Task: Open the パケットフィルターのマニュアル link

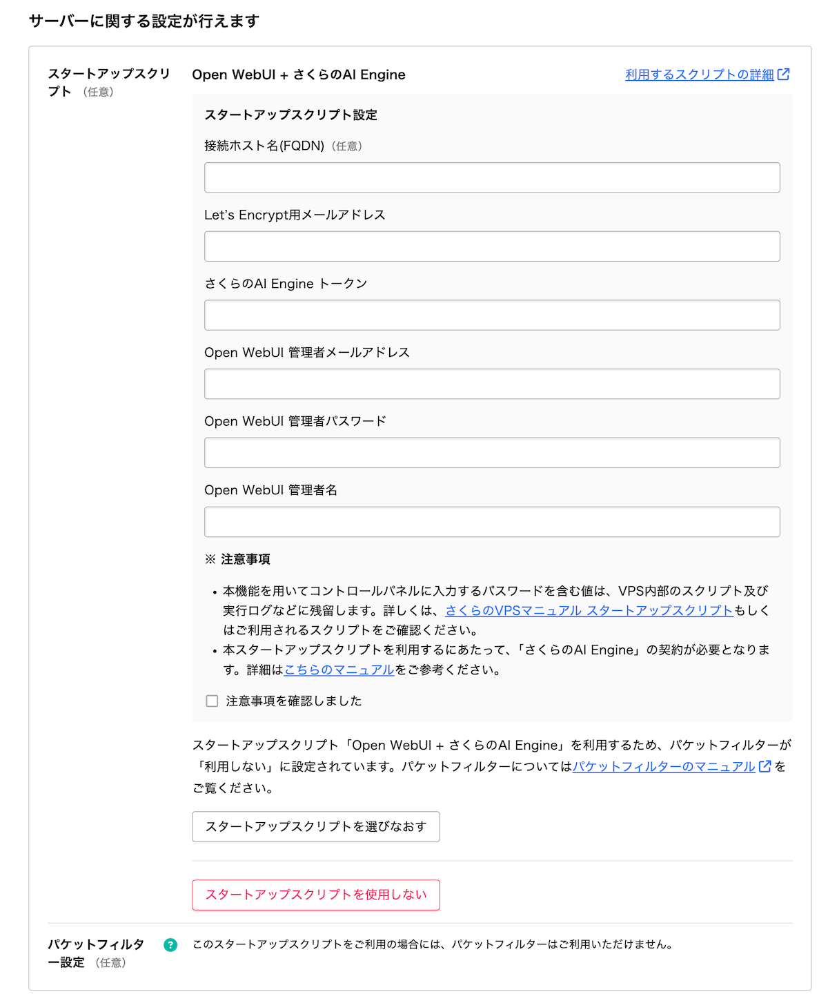Action: click(x=664, y=766)
